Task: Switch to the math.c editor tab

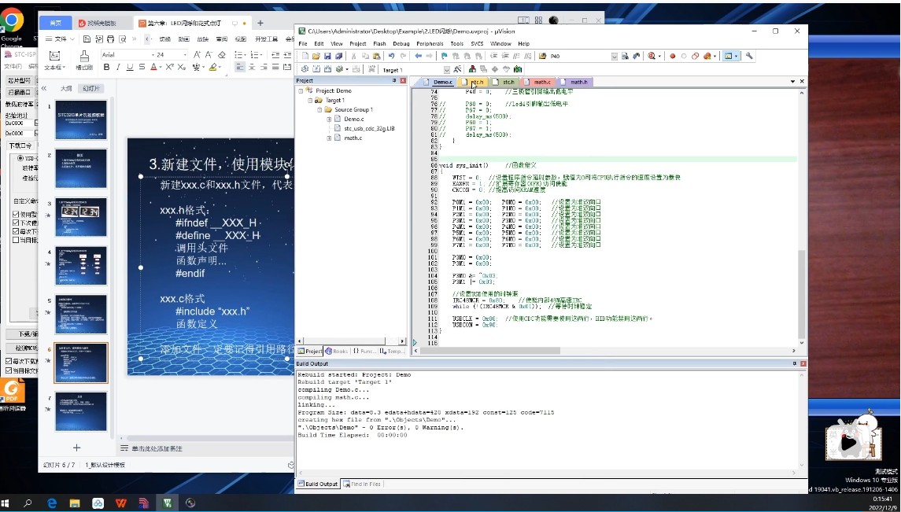Action: [x=538, y=82]
